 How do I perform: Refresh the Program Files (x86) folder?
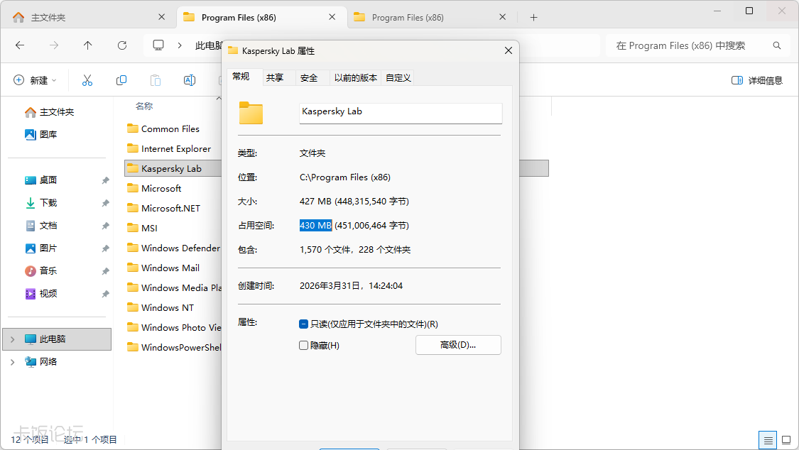point(122,45)
